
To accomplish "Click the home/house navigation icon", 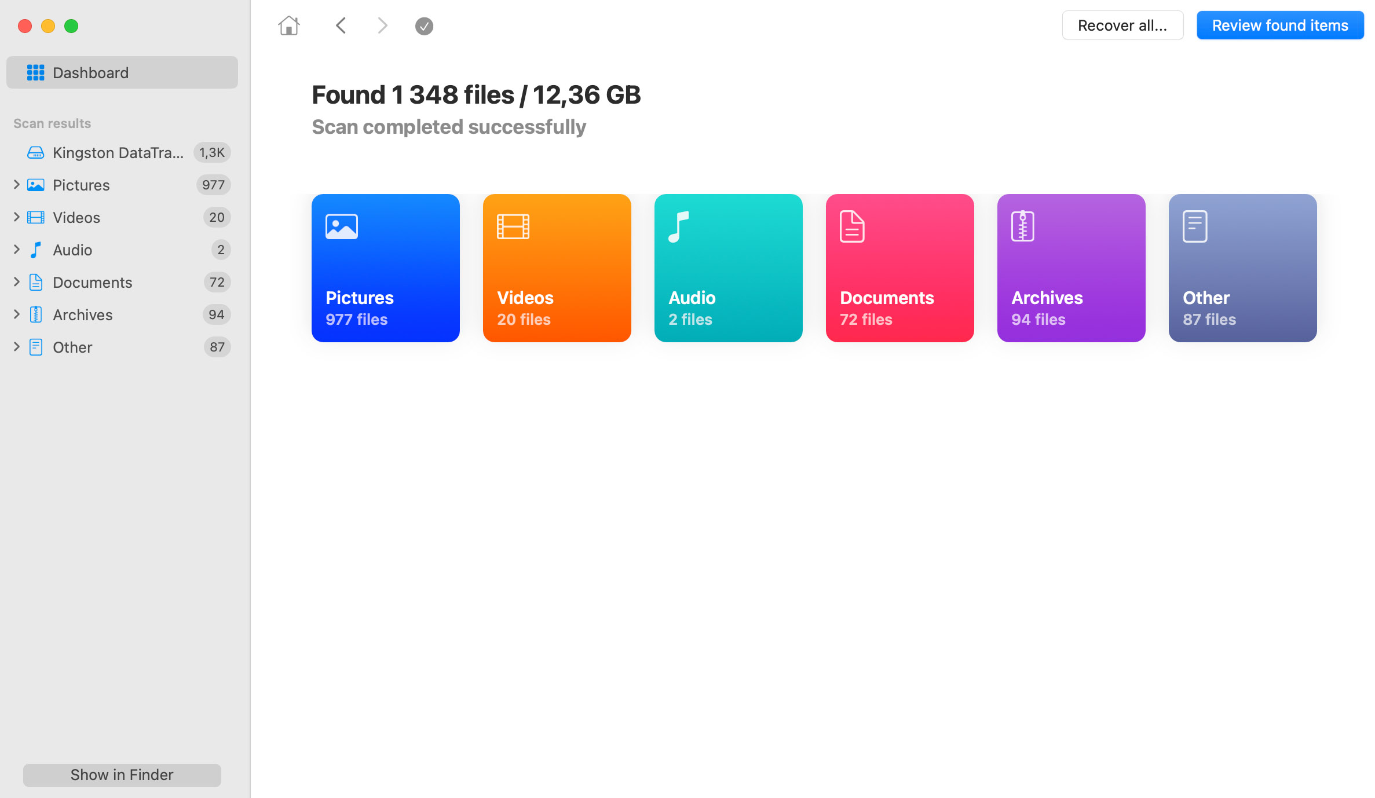I will coord(288,25).
